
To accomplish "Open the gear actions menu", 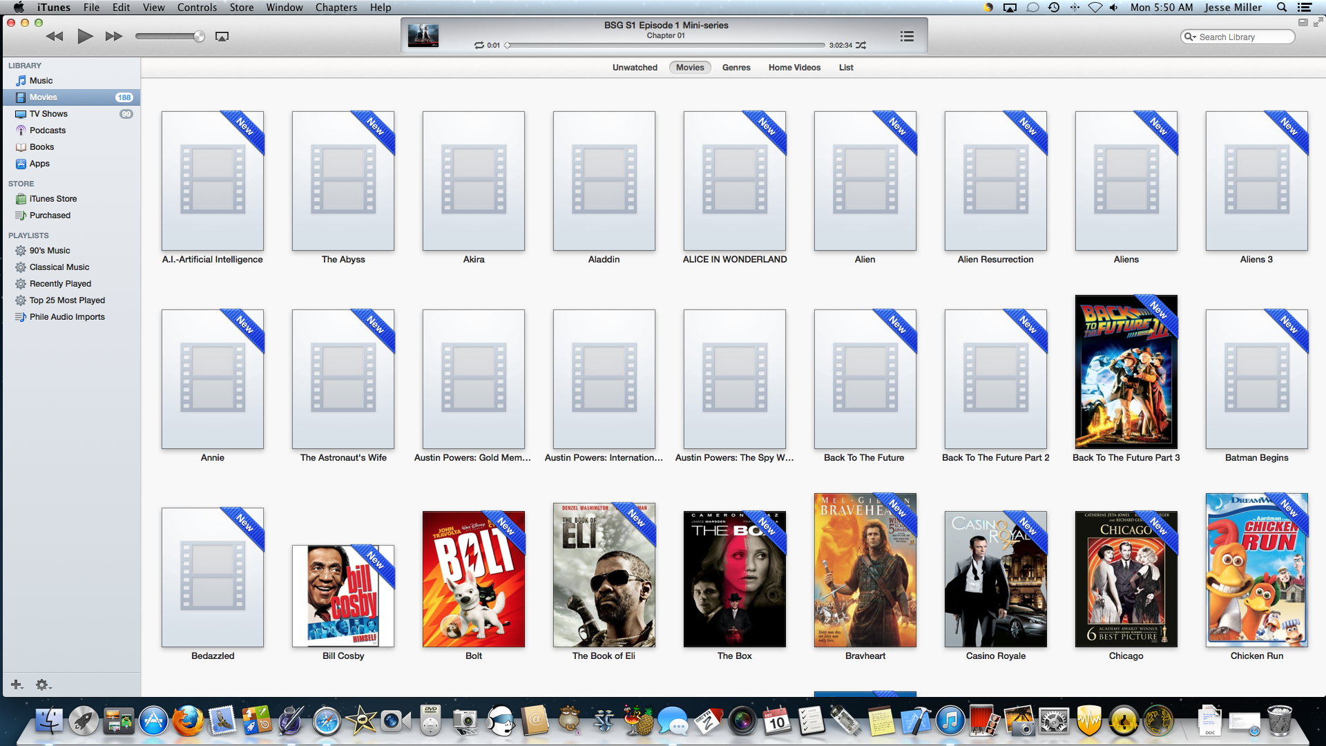I will (x=43, y=685).
